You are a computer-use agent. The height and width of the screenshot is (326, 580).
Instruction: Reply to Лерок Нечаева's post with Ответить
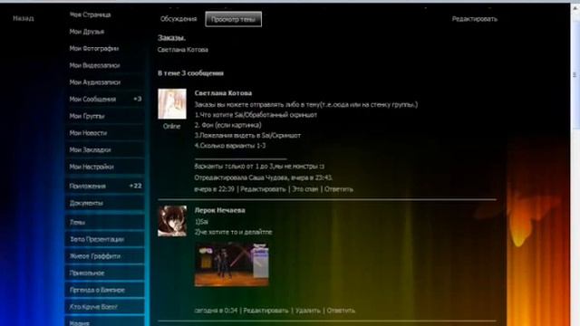click(341, 311)
